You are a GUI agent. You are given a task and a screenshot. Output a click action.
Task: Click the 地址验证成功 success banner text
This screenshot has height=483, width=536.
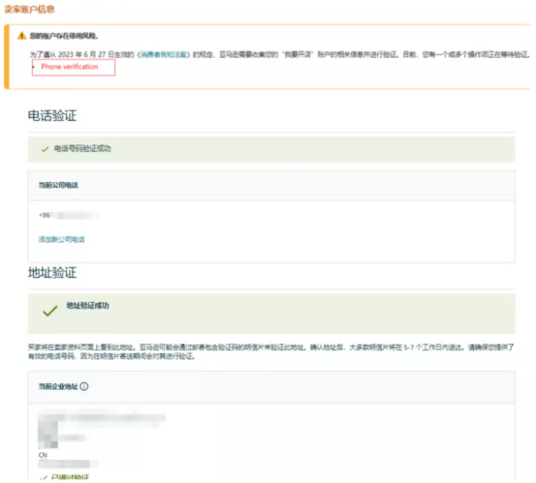(x=87, y=306)
